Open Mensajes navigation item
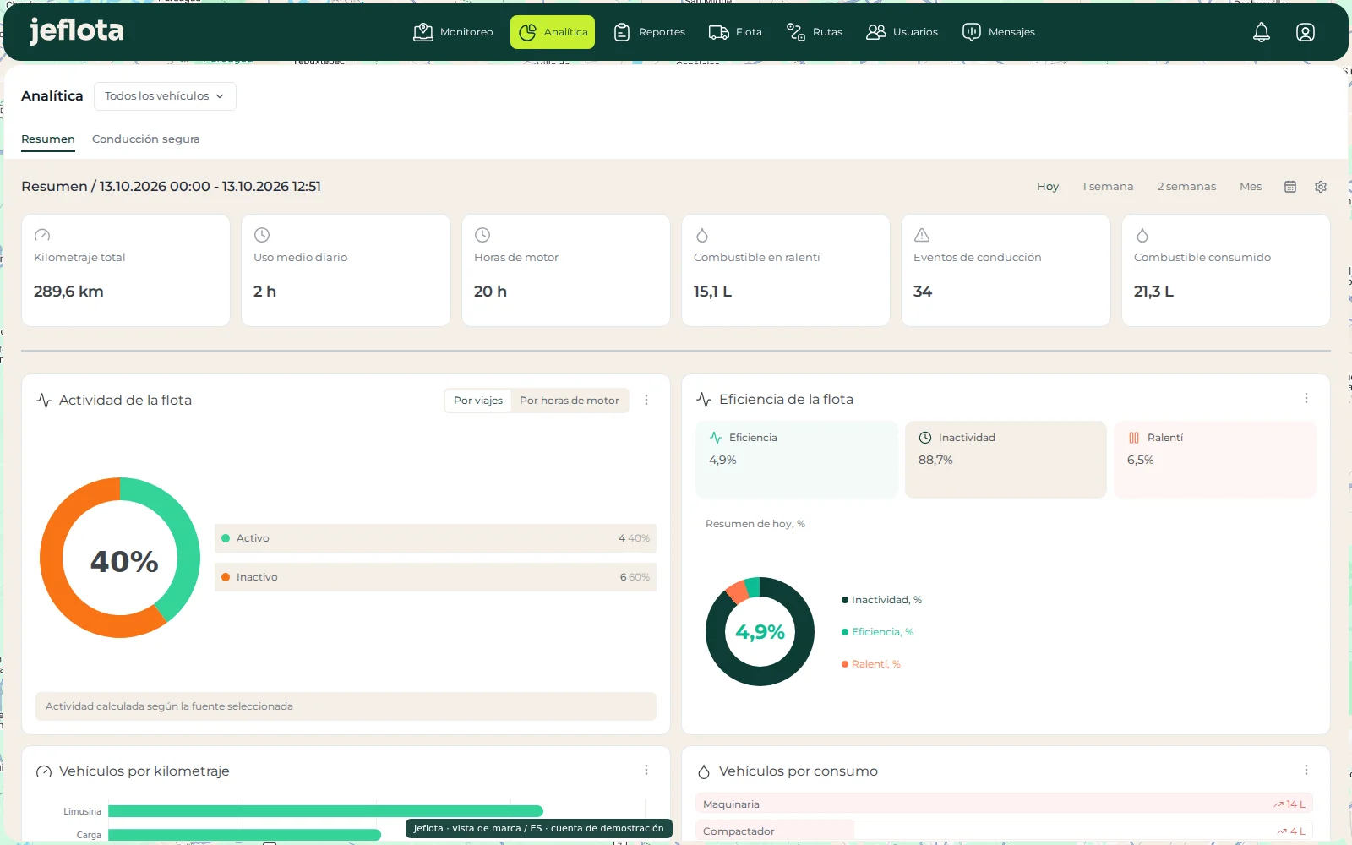 pos(999,32)
